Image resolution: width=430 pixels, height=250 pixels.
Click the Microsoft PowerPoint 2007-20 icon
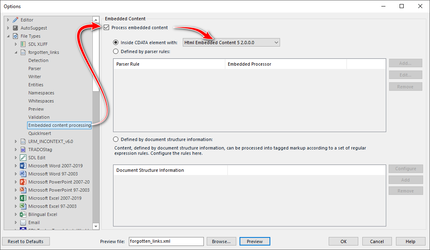(x=23, y=182)
